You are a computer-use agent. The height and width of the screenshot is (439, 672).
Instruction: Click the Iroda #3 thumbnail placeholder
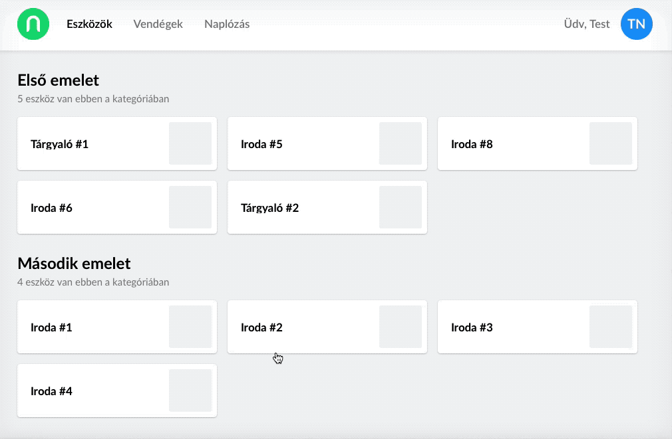click(x=611, y=327)
